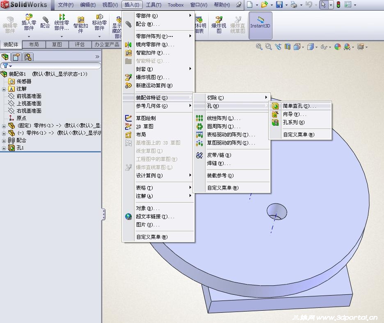This screenshot has height=323, width=384.
Task: Open the 工具(T) menu
Action: (153, 5)
